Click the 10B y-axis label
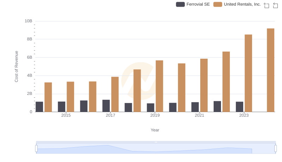The width and height of the screenshot is (282, 162). click(29, 21)
